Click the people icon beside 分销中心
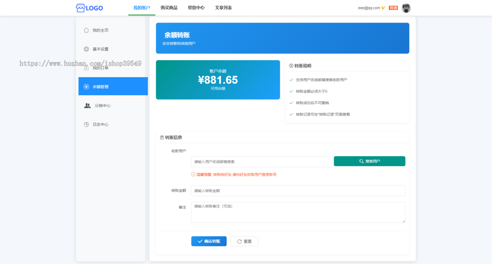Viewport: 492px width, 264px height. pyautogui.click(x=87, y=105)
